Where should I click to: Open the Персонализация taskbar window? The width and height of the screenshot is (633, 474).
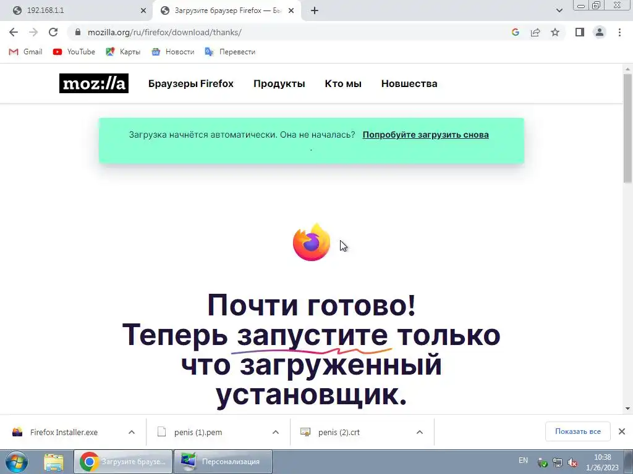pos(223,462)
